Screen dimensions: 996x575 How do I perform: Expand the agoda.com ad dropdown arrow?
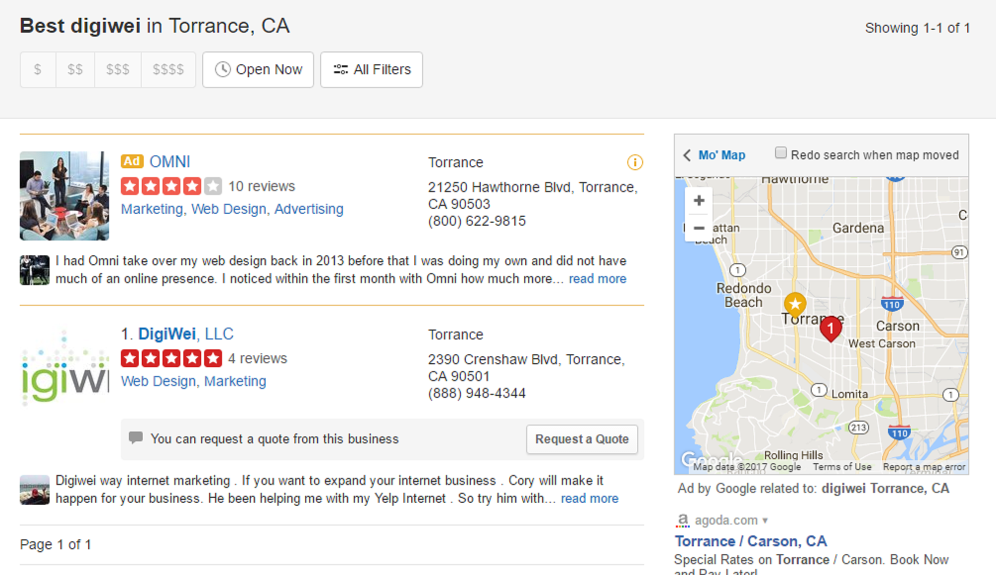765,521
